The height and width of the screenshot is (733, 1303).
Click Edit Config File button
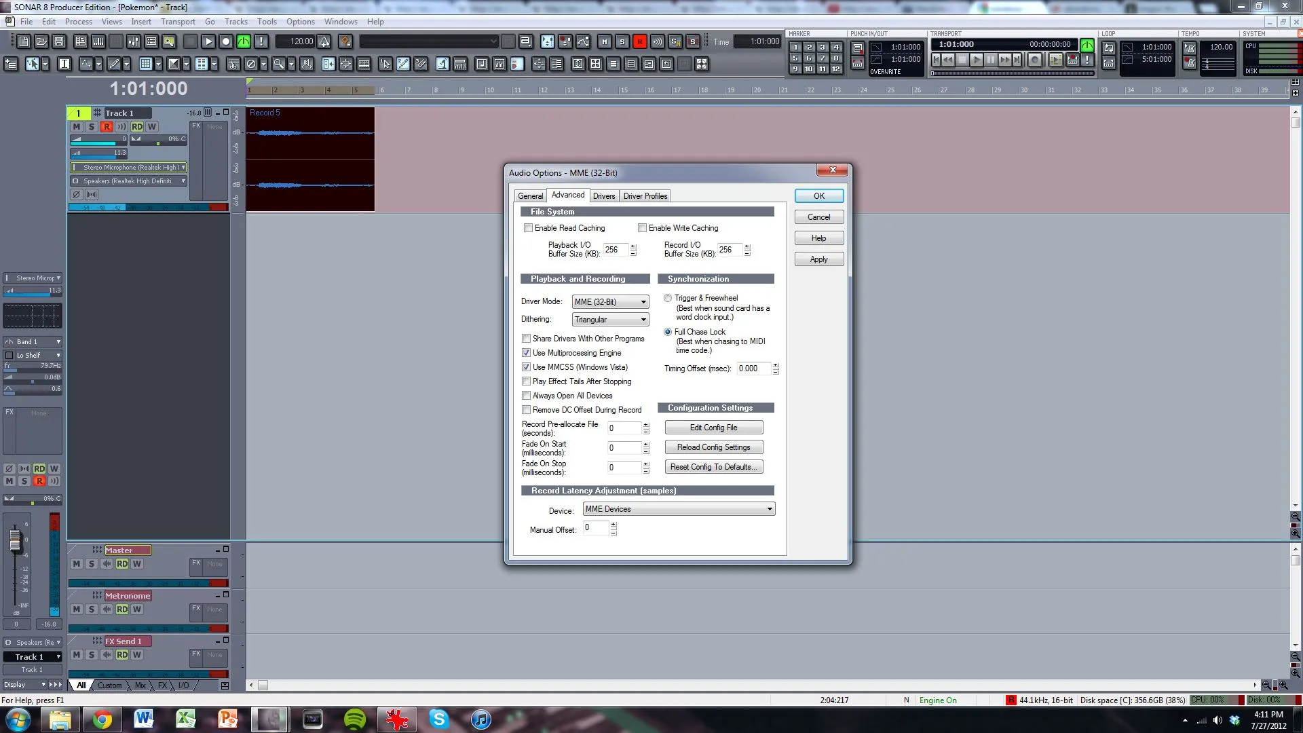pyautogui.click(x=714, y=428)
